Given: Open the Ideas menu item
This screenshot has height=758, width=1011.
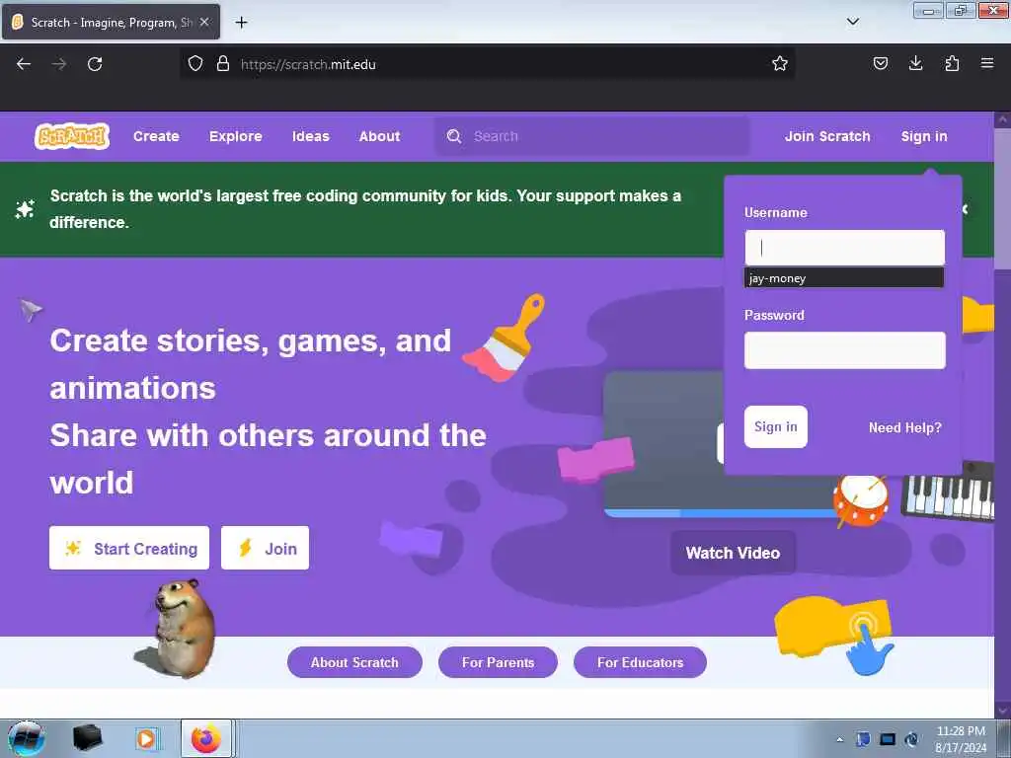Looking at the screenshot, I should [310, 136].
